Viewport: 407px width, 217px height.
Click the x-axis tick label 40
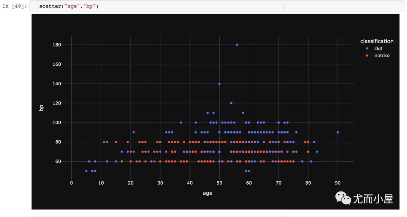tap(190, 183)
